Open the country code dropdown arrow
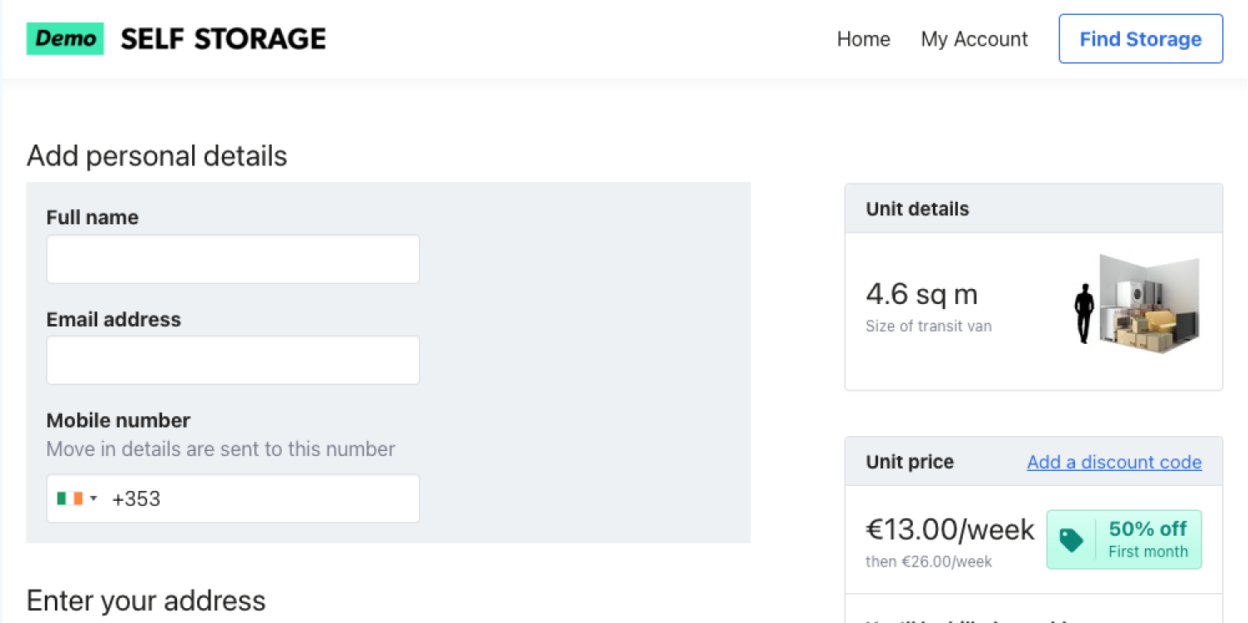 click(94, 498)
